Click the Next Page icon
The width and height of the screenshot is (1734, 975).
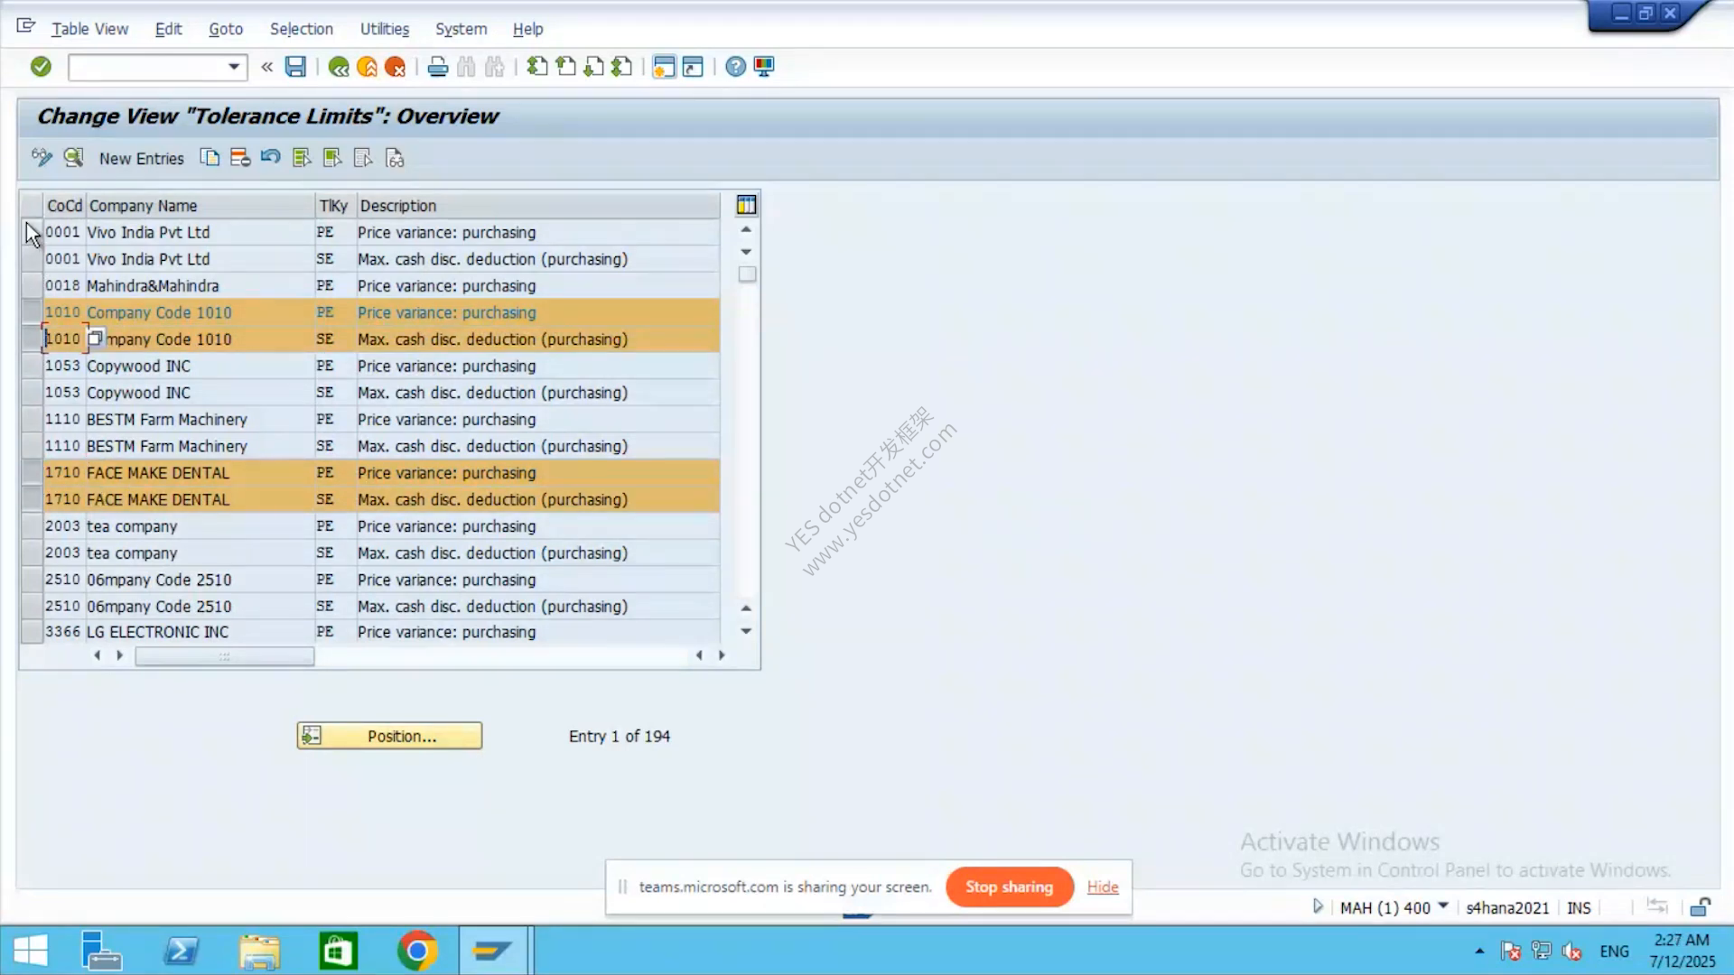[x=593, y=67]
